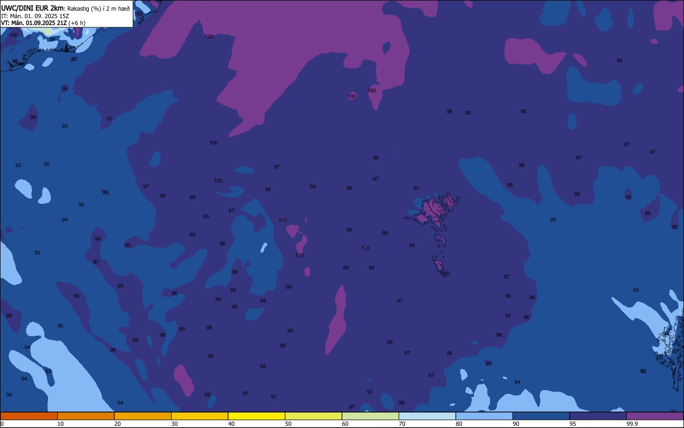The width and height of the screenshot is (684, 428).
Task: Click the 40–50 bright yellow legend swatch
Action: point(256,416)
